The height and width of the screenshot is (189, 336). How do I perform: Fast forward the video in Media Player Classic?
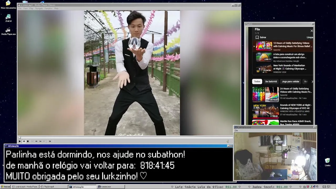[x=40, y=141]
